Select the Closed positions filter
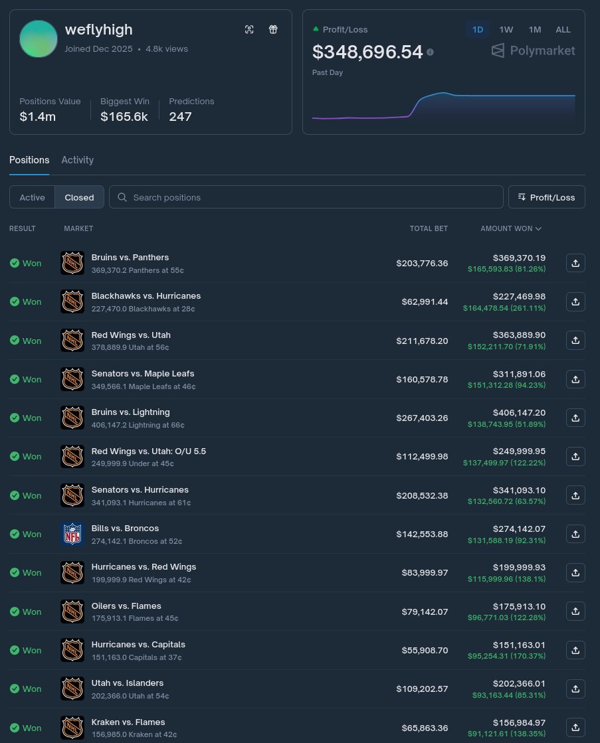 point(79,197)
